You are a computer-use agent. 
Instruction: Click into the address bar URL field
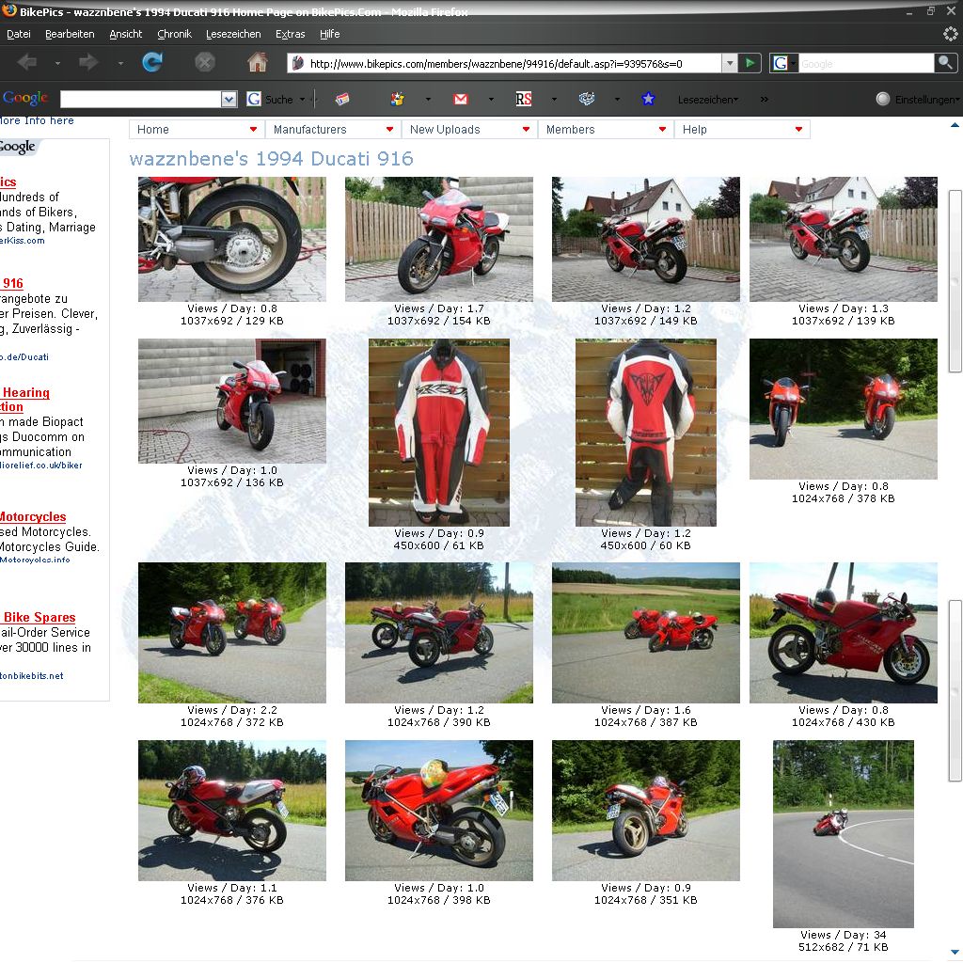coord(513,63)
